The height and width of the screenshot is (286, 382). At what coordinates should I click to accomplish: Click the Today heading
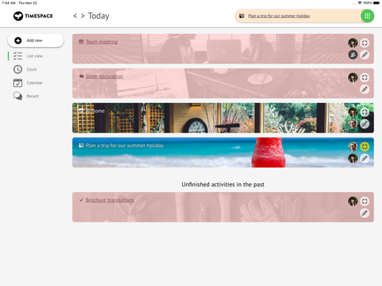coord(98,16)
